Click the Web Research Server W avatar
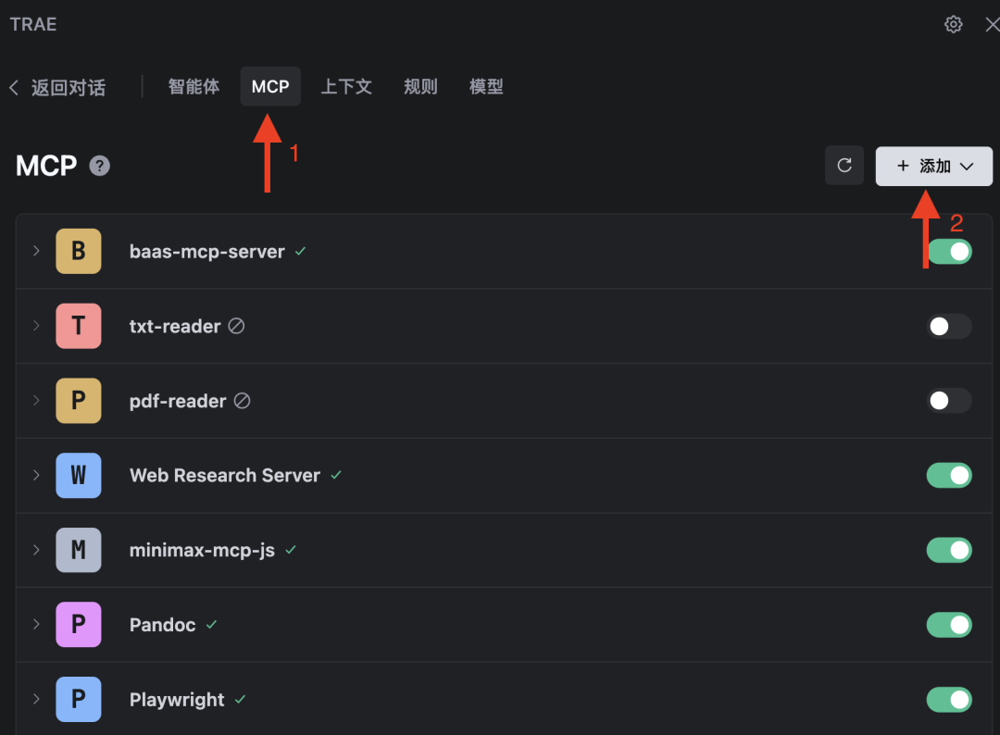Image resolution: width=1000 pixels, height=735 pixels. (79, 475)
